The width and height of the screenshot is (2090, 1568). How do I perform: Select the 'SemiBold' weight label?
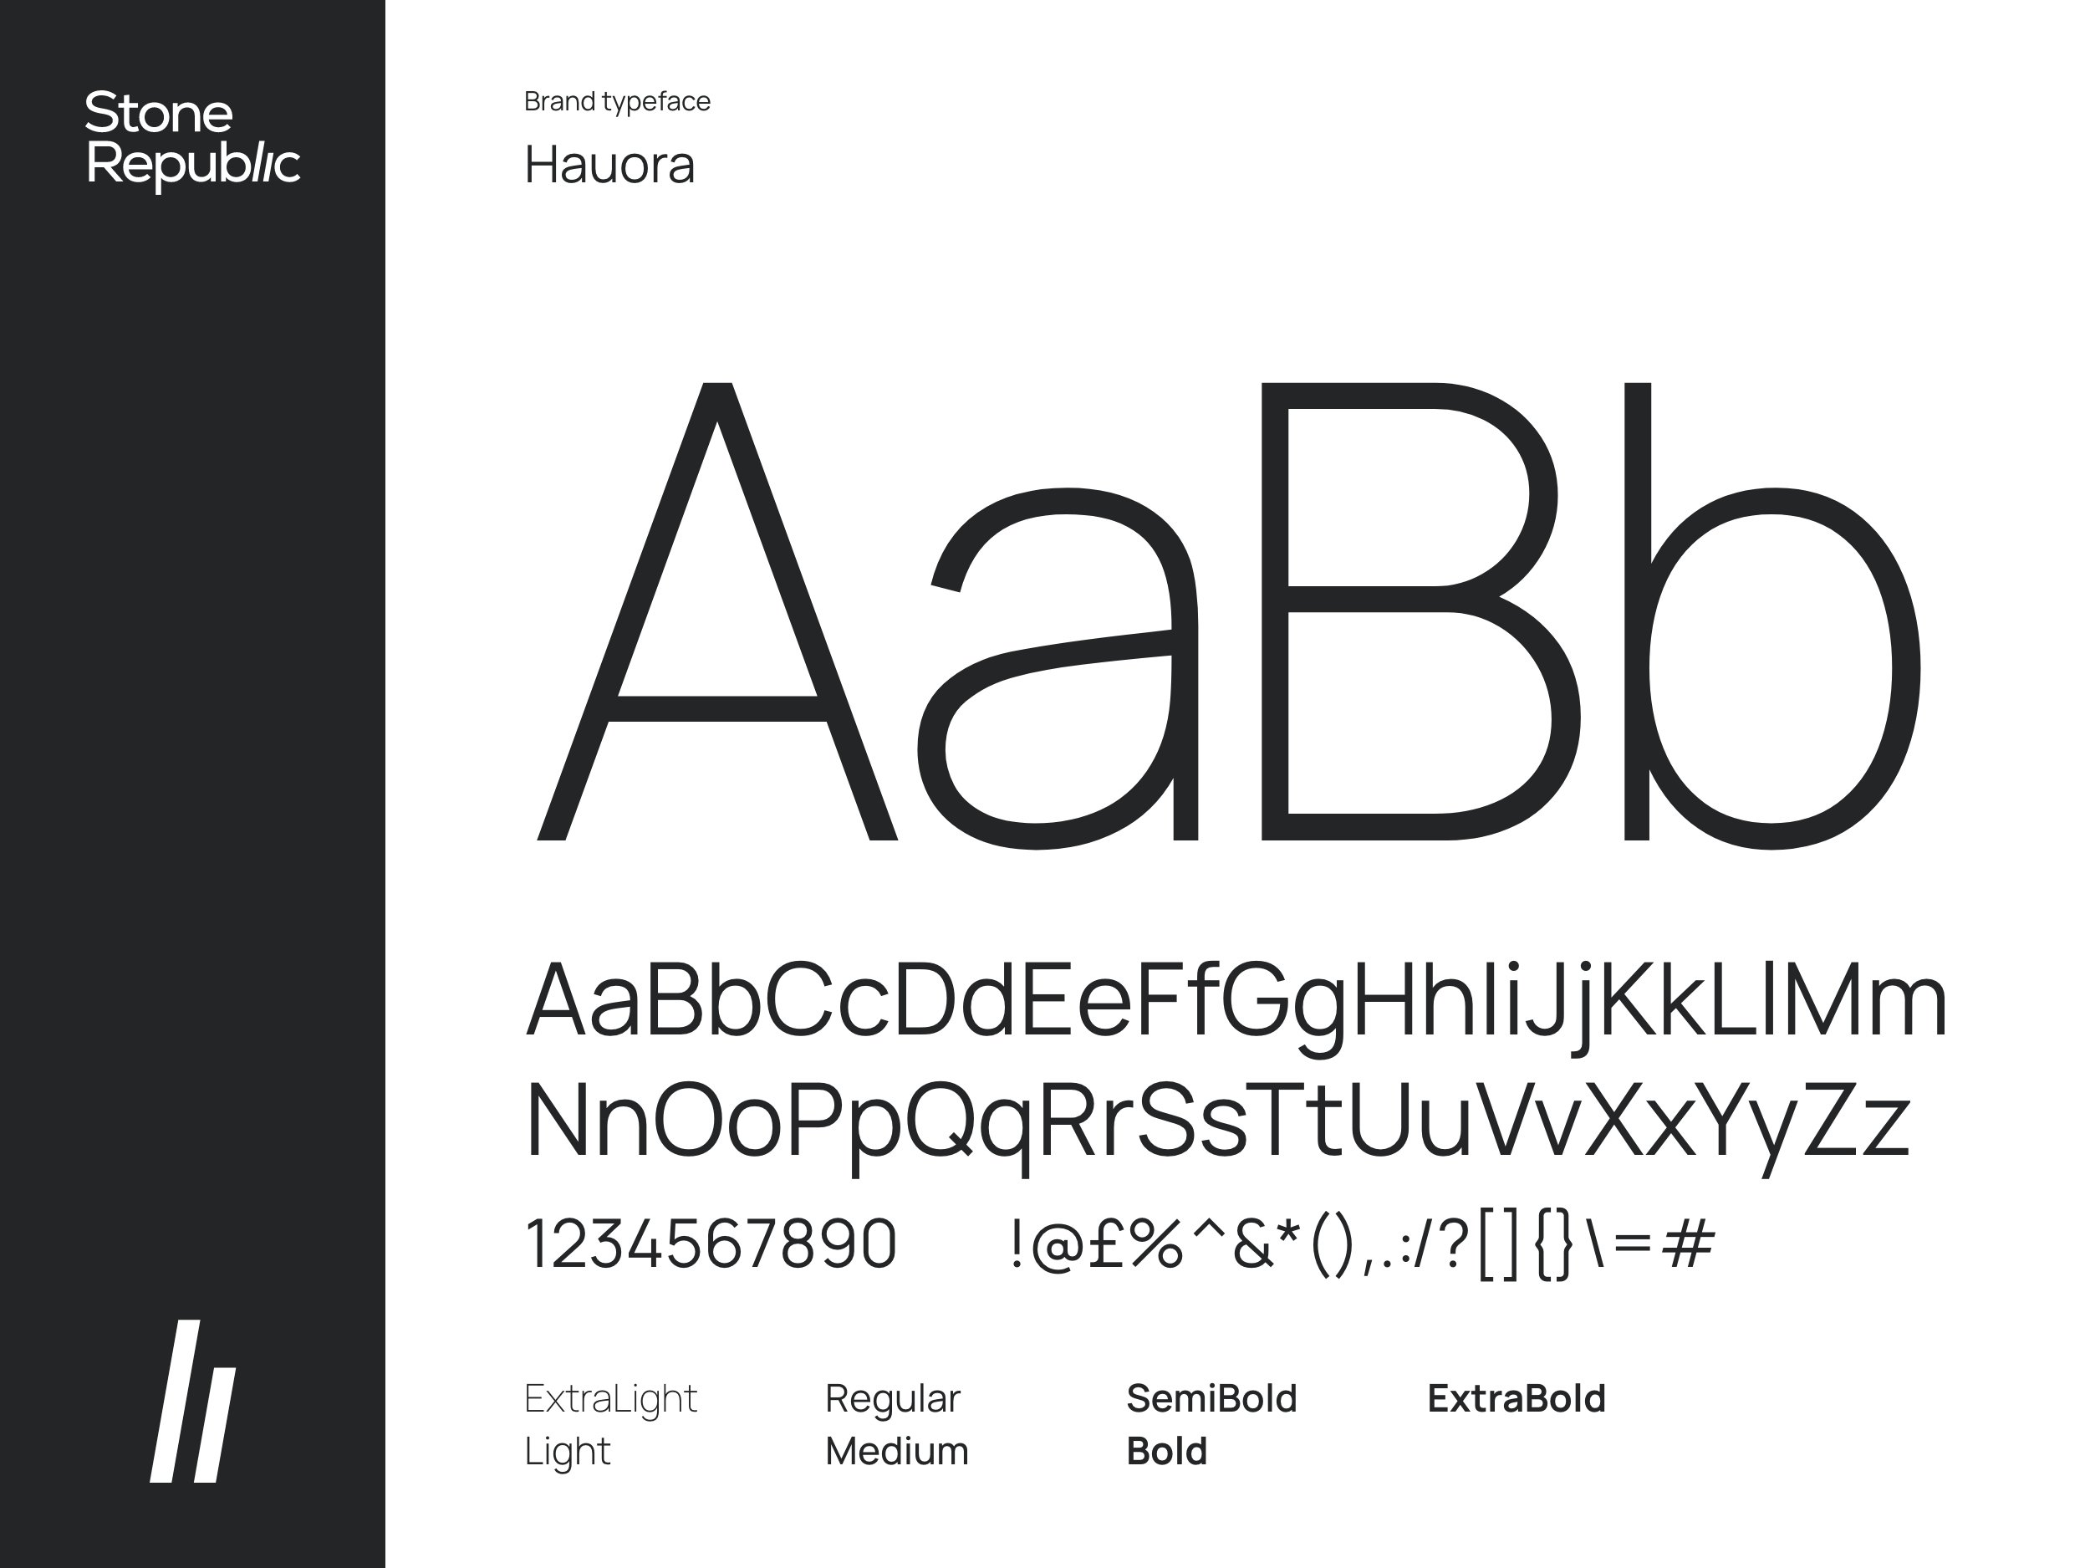pyautogui.click(x=1211, y=1398)
